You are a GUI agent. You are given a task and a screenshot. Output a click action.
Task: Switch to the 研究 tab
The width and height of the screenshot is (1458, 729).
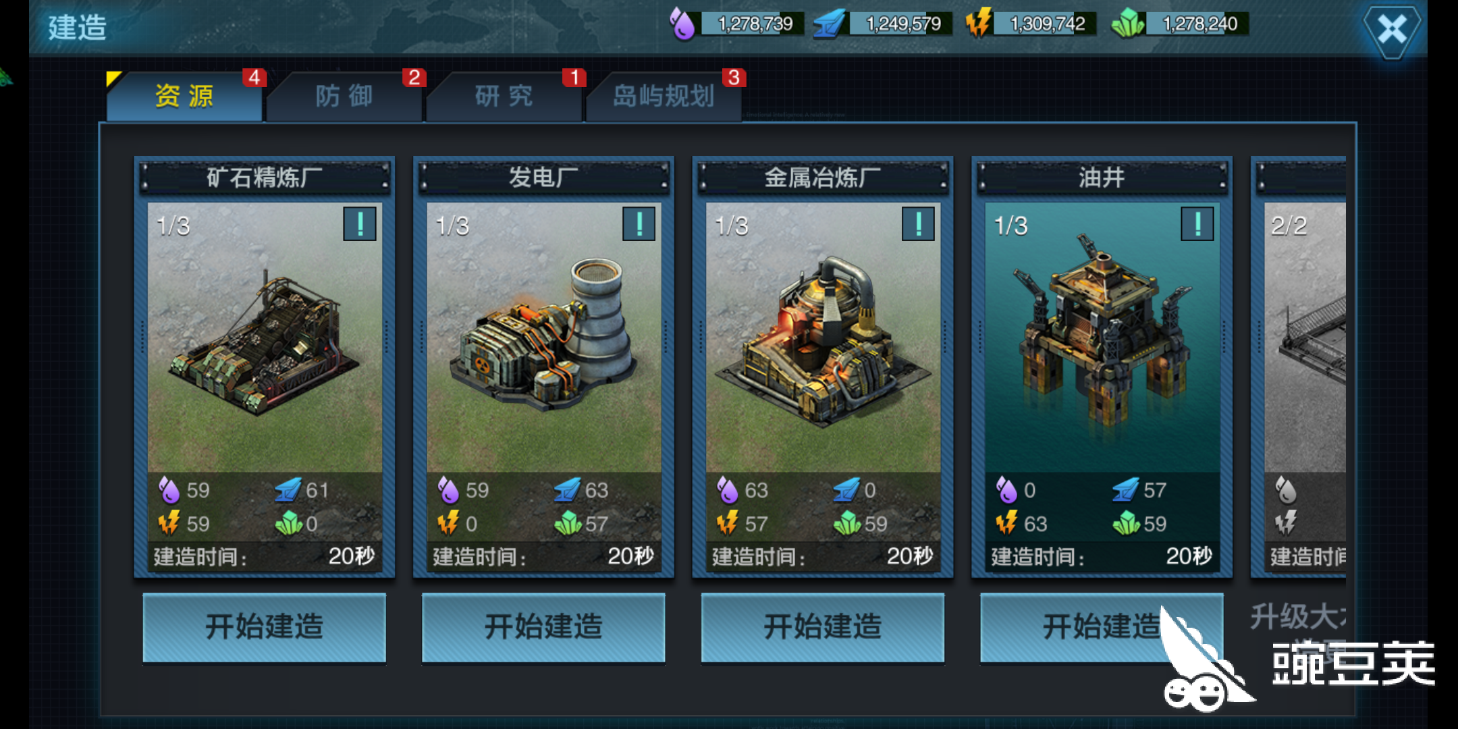tap(504, 96)
